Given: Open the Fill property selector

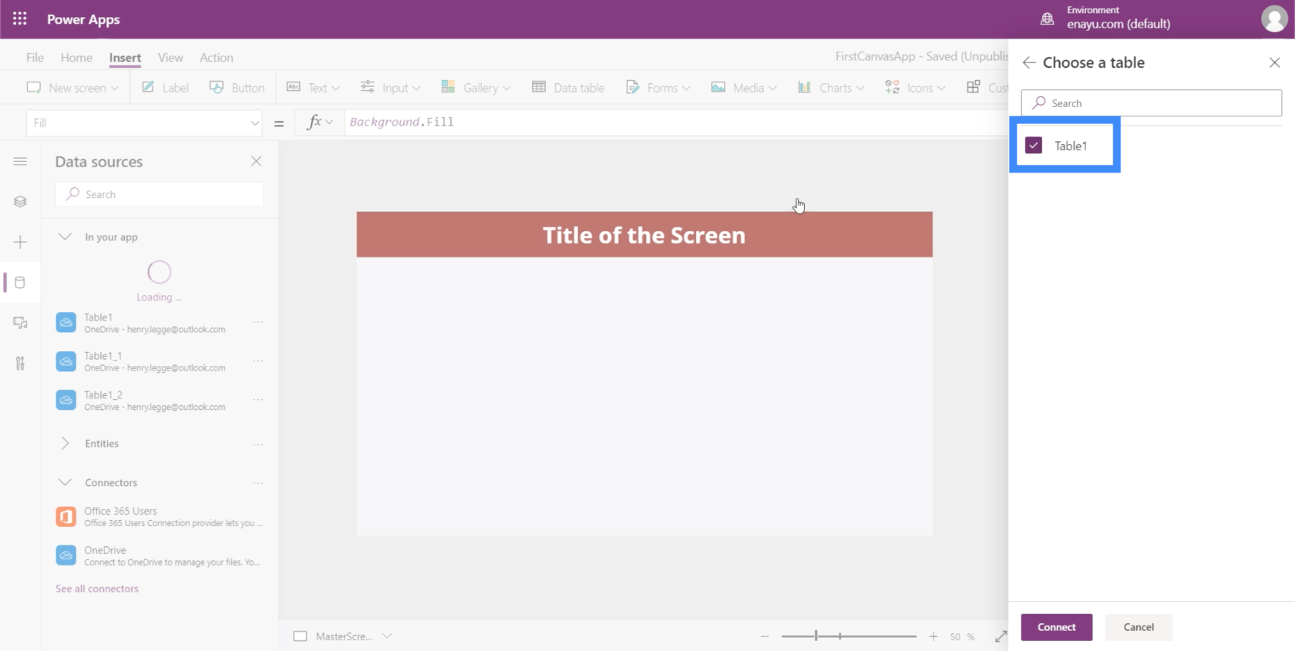Looking at the screenshot, I should [145, 122].
